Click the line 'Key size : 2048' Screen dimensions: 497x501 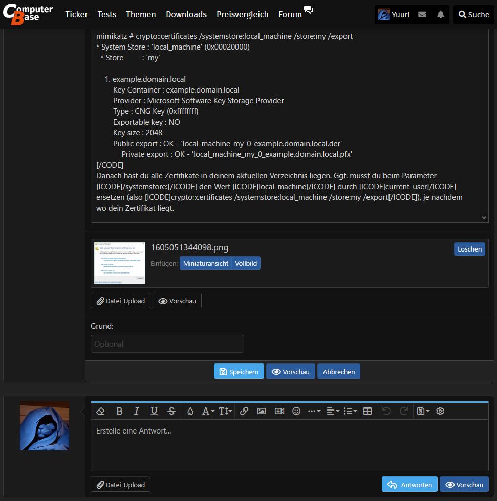[x=138, y=132]
